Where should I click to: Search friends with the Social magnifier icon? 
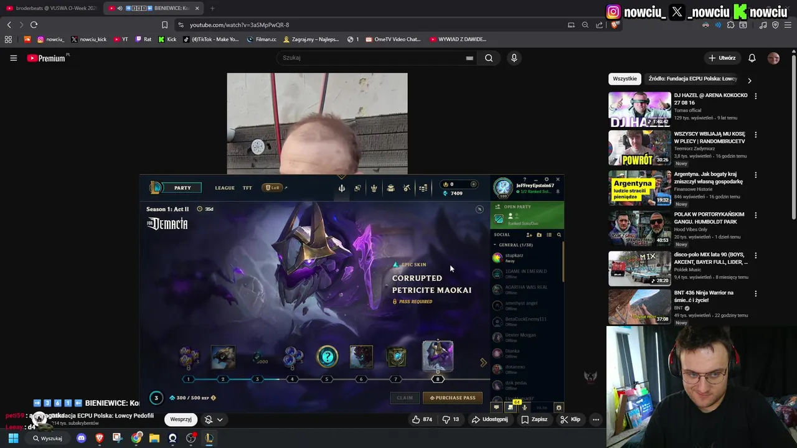(x=559, y=235)
